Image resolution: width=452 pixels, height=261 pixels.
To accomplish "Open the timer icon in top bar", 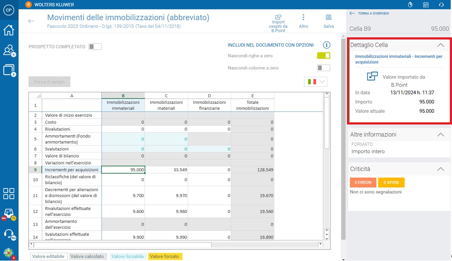I will [x=411, y=5].
